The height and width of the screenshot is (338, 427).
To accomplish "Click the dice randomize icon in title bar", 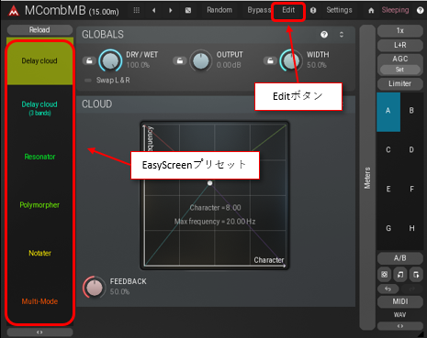I will coord(188,10).
